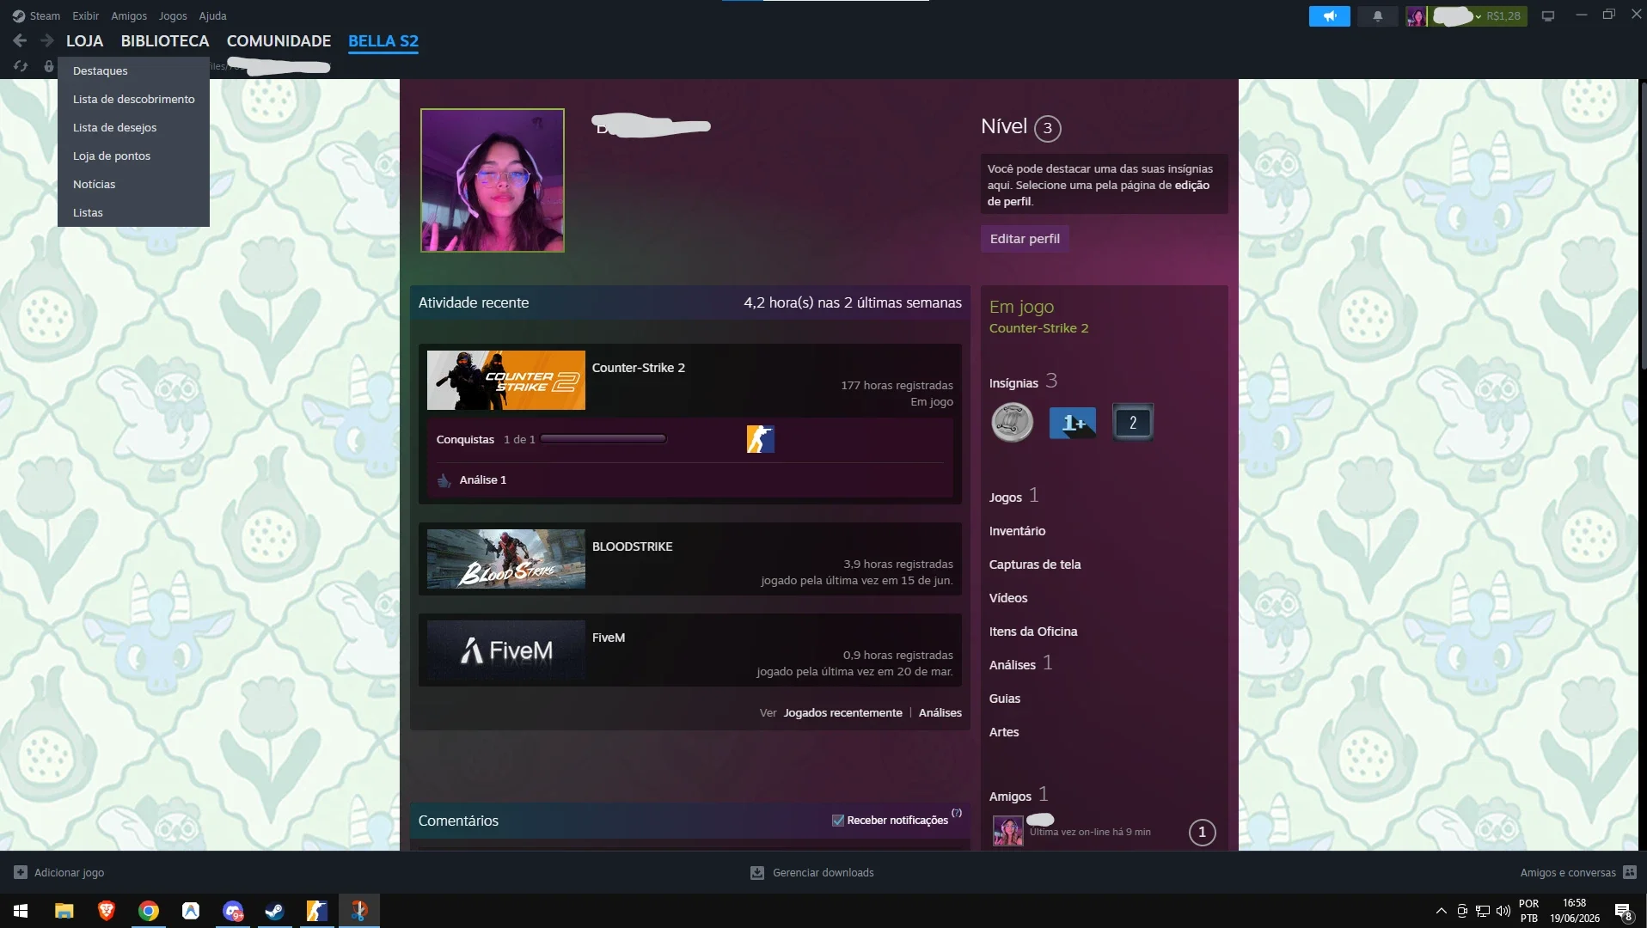Show hidden system tray icons
The width and height of the screenshot is (1647, 928).
pos(1442,911)
